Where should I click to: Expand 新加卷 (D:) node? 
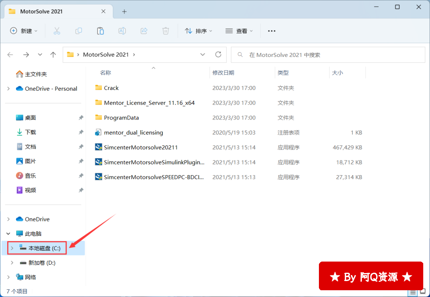pyautogui.click(x=12, y=263)
